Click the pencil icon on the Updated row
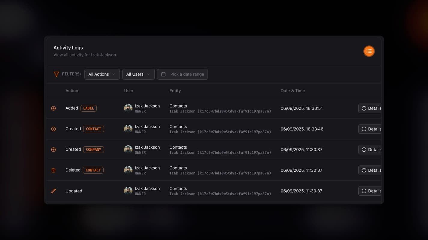428x240 pixels. [53, 191]
